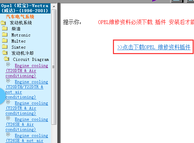Click the sidebar scrollbar up arrow

point(54,6)
